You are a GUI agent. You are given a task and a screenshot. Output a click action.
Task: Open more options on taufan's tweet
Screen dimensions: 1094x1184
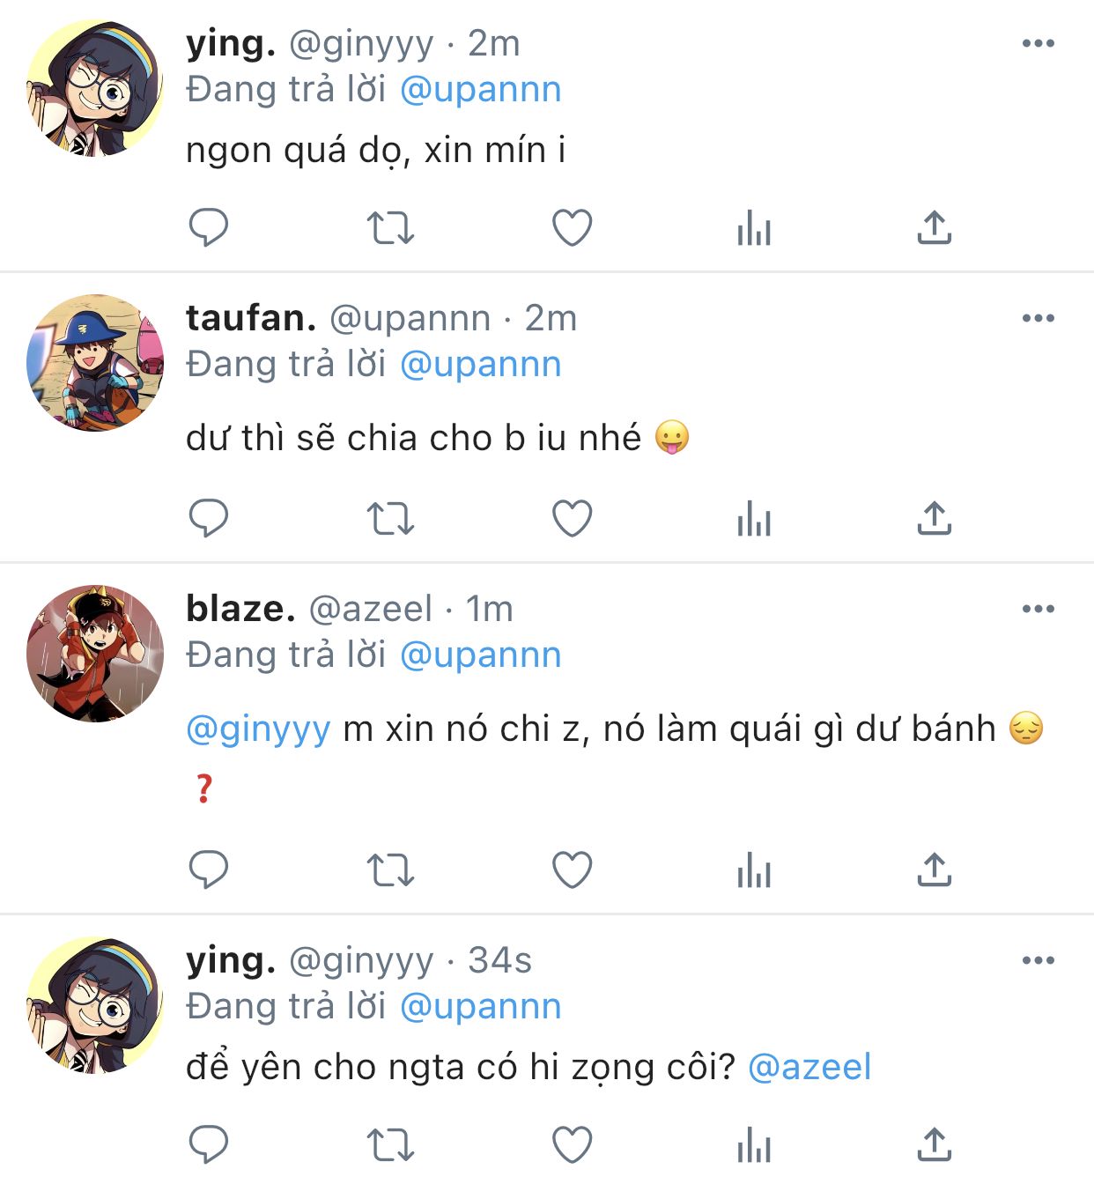coord(1039,318)
